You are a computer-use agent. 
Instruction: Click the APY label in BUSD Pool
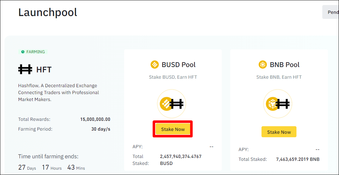tap(137, 147)
